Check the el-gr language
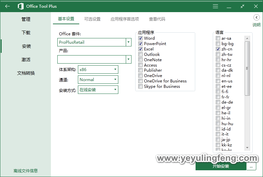Screen dimensions: 263x177 pos(218,107)
